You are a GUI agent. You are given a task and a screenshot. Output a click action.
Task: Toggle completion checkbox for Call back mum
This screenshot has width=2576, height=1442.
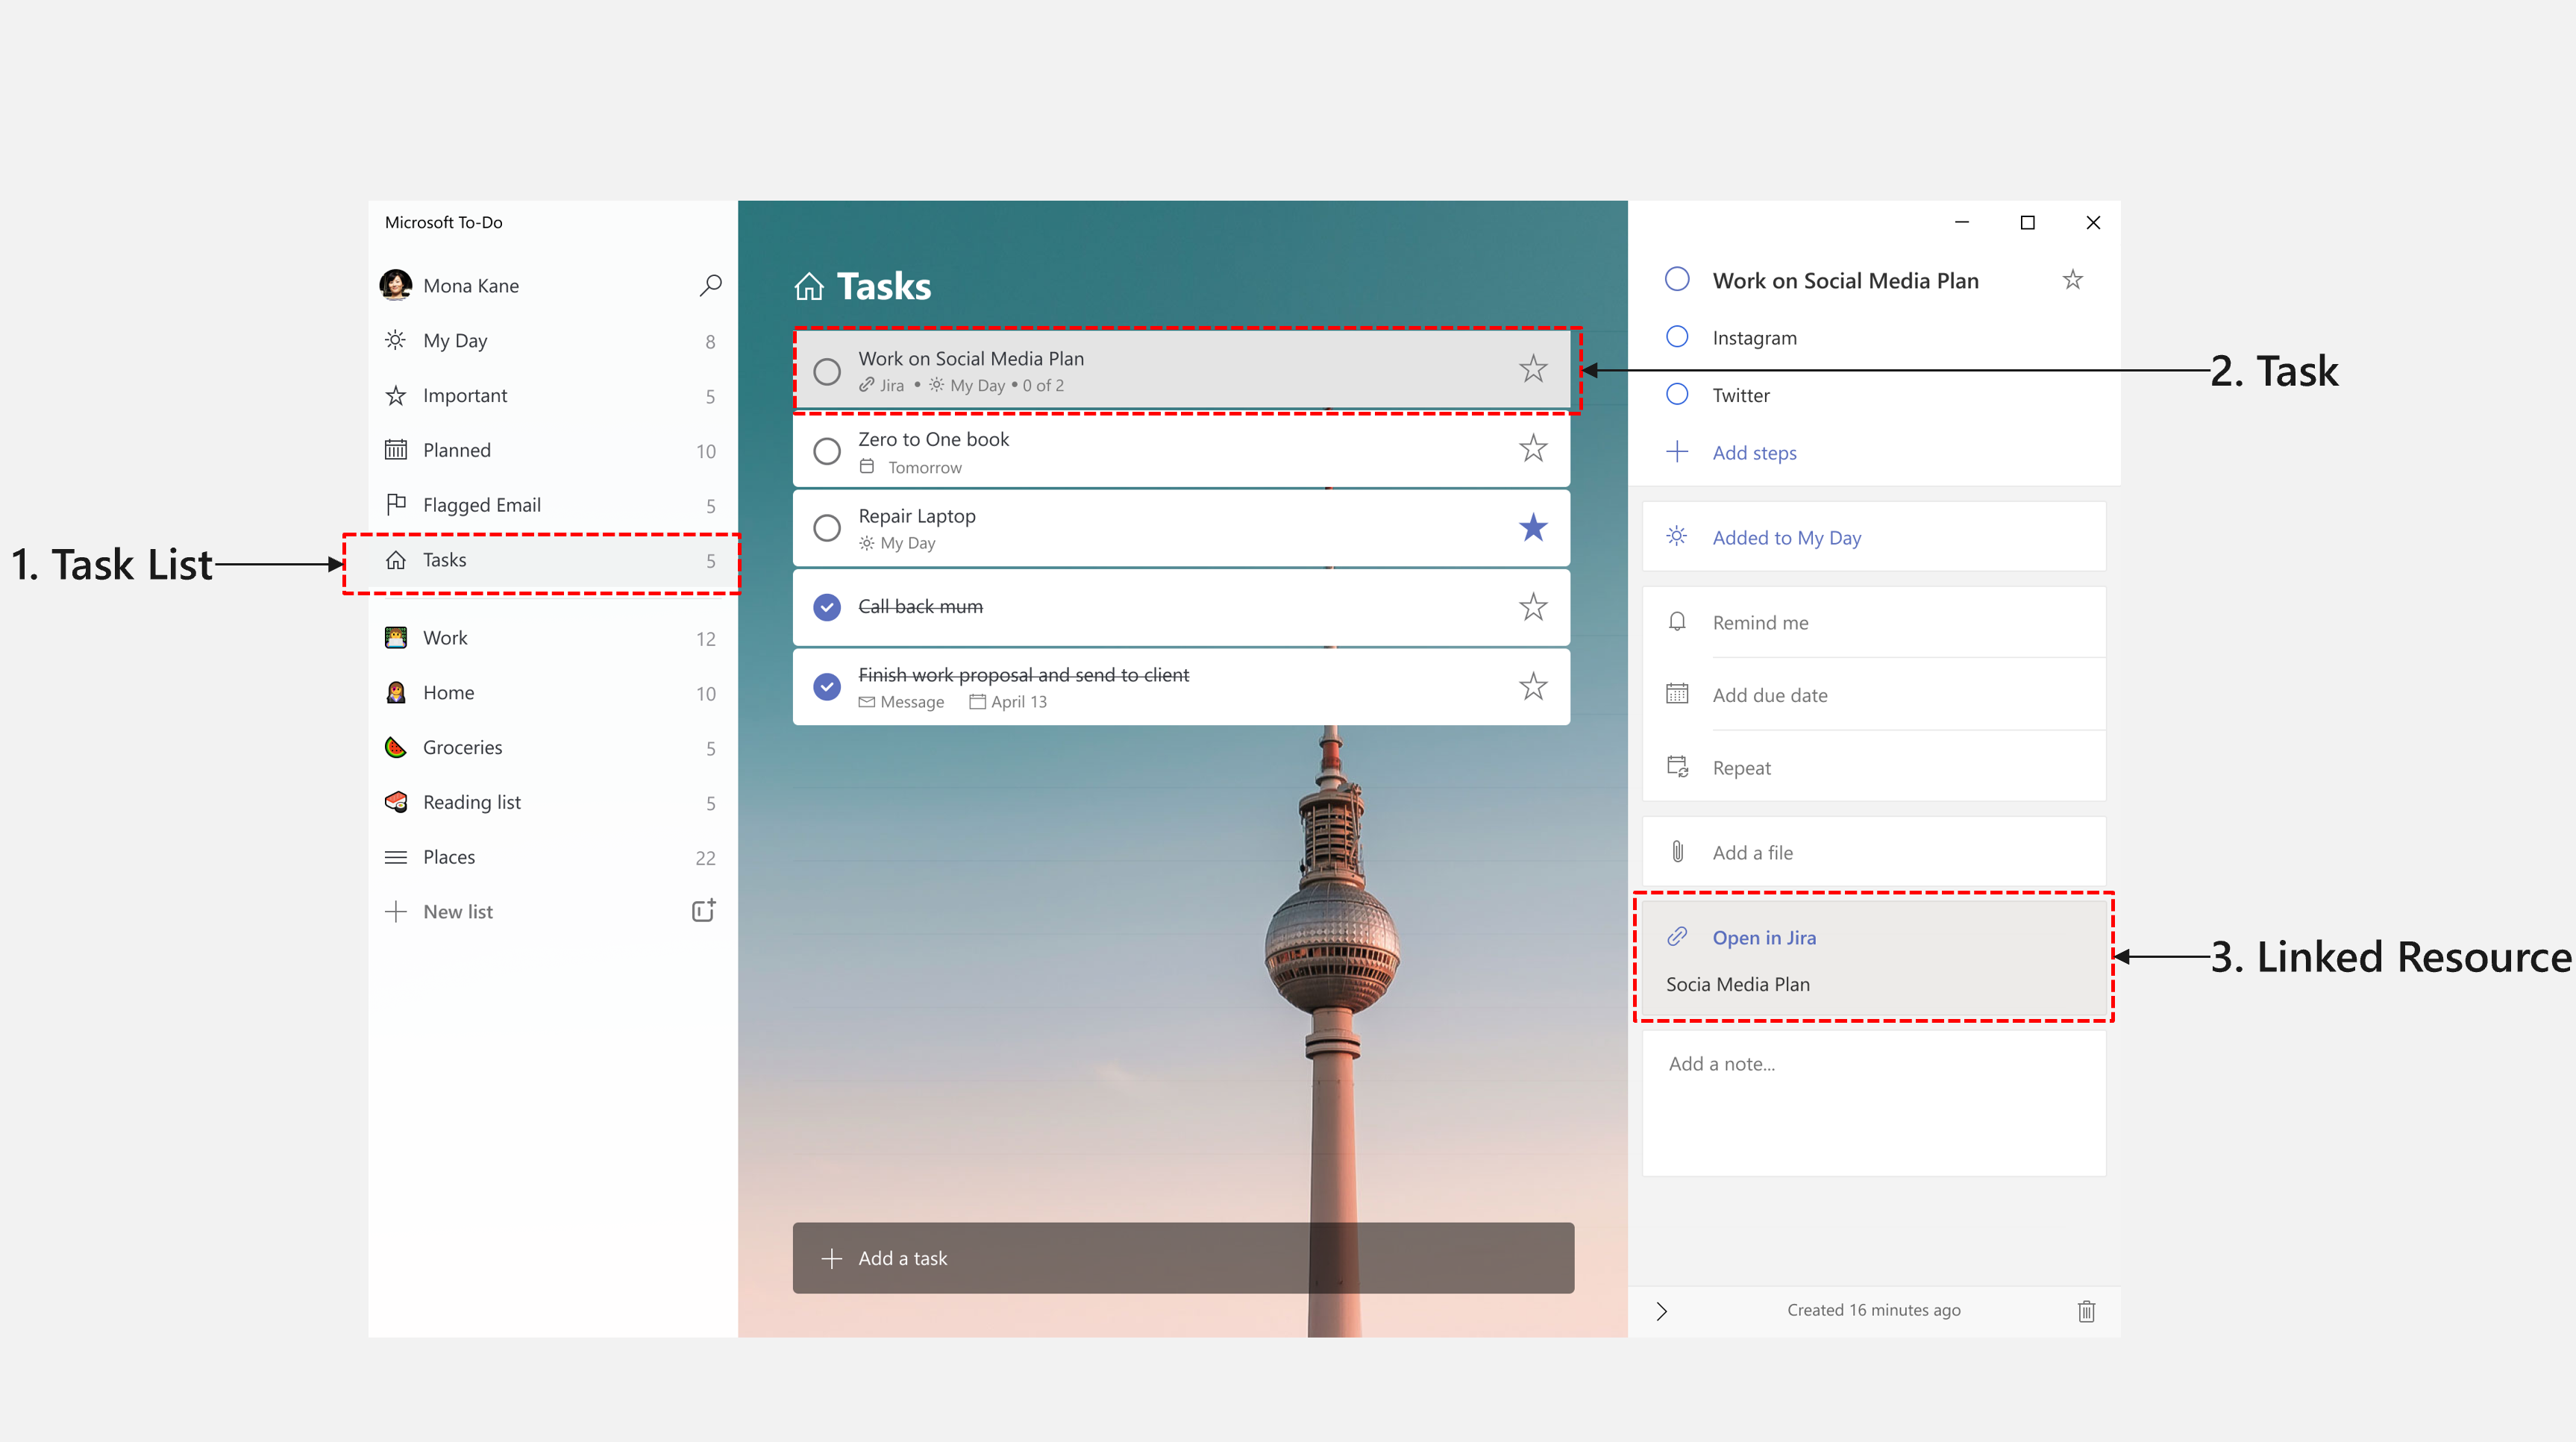pos(827,604)
